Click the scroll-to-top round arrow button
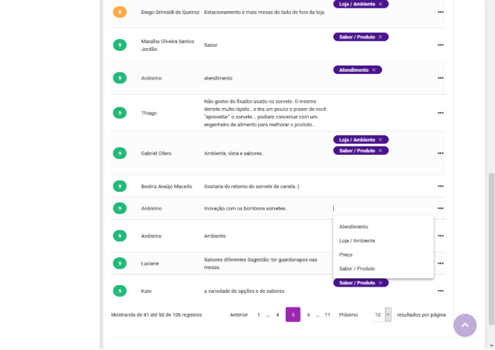Viewport: 495px width, 350px height. click(465, 326)
